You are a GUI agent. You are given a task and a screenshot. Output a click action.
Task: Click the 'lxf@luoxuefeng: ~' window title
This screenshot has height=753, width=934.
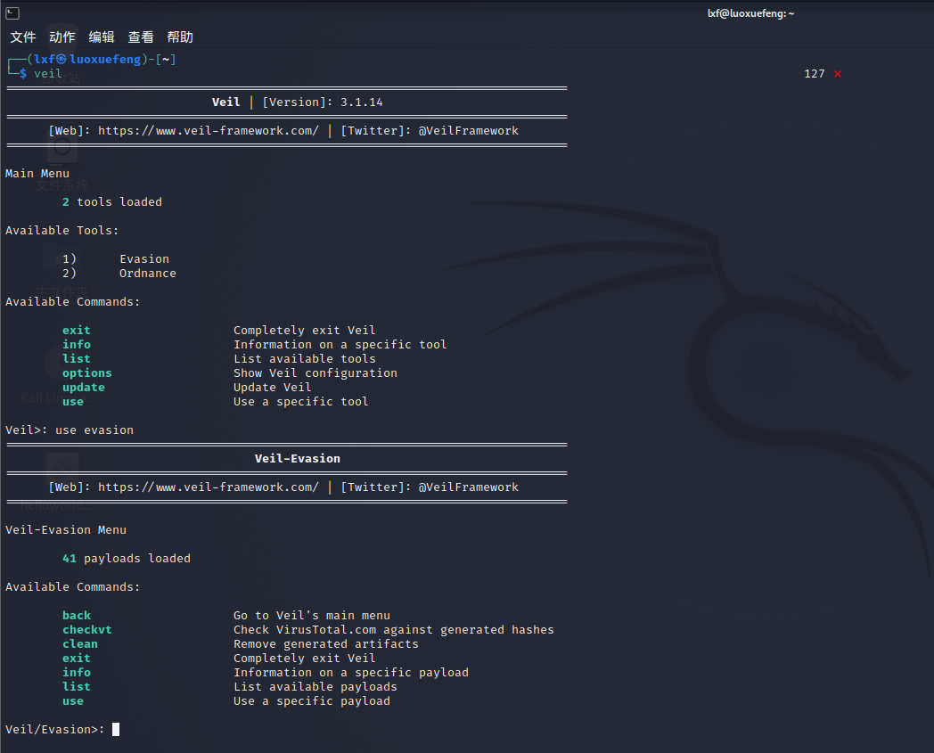pos(750,13)
